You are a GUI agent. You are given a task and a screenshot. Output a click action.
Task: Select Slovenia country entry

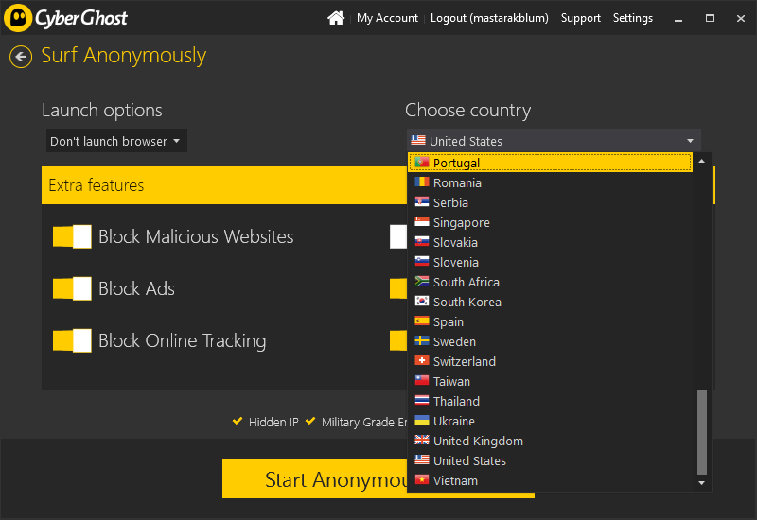550,262
